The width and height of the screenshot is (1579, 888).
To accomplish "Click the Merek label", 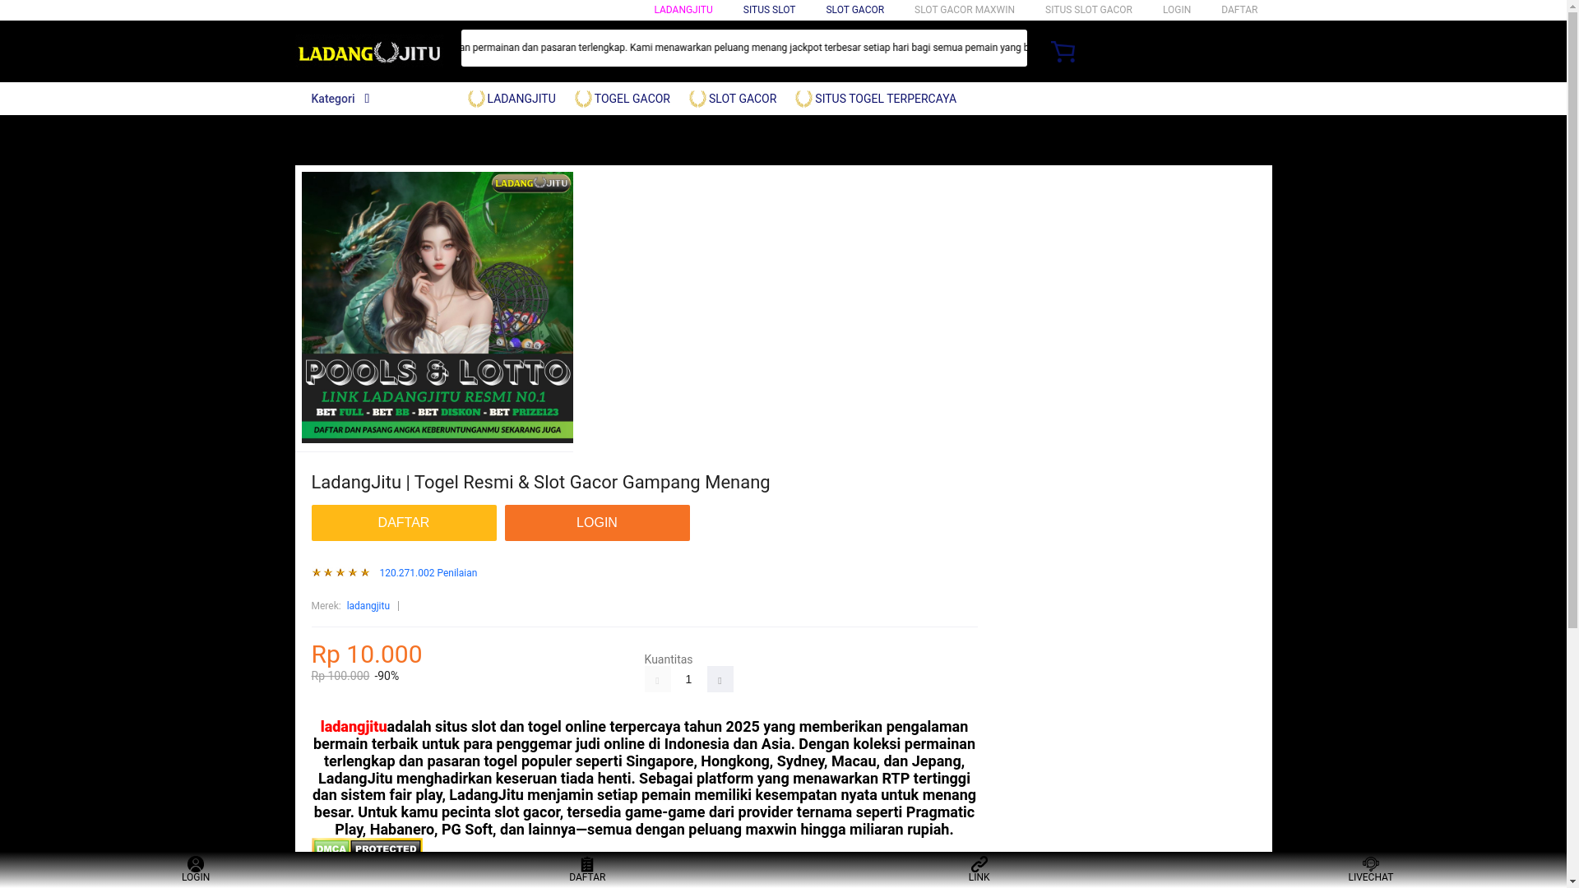I will 326,606.
